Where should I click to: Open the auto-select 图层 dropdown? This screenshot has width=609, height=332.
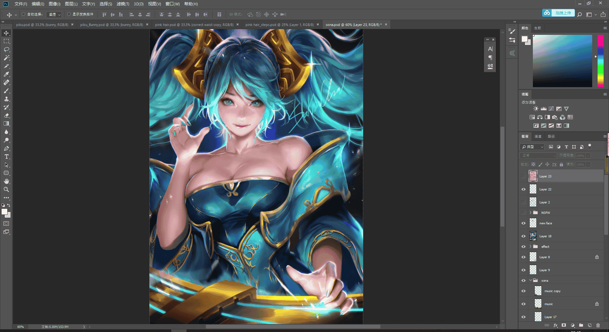54,15
